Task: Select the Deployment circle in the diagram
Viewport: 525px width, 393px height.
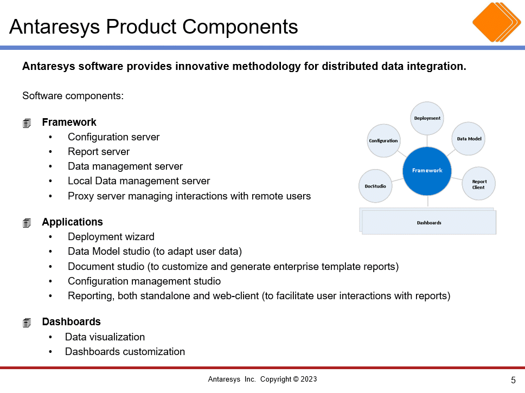Action: pos(427,118)
